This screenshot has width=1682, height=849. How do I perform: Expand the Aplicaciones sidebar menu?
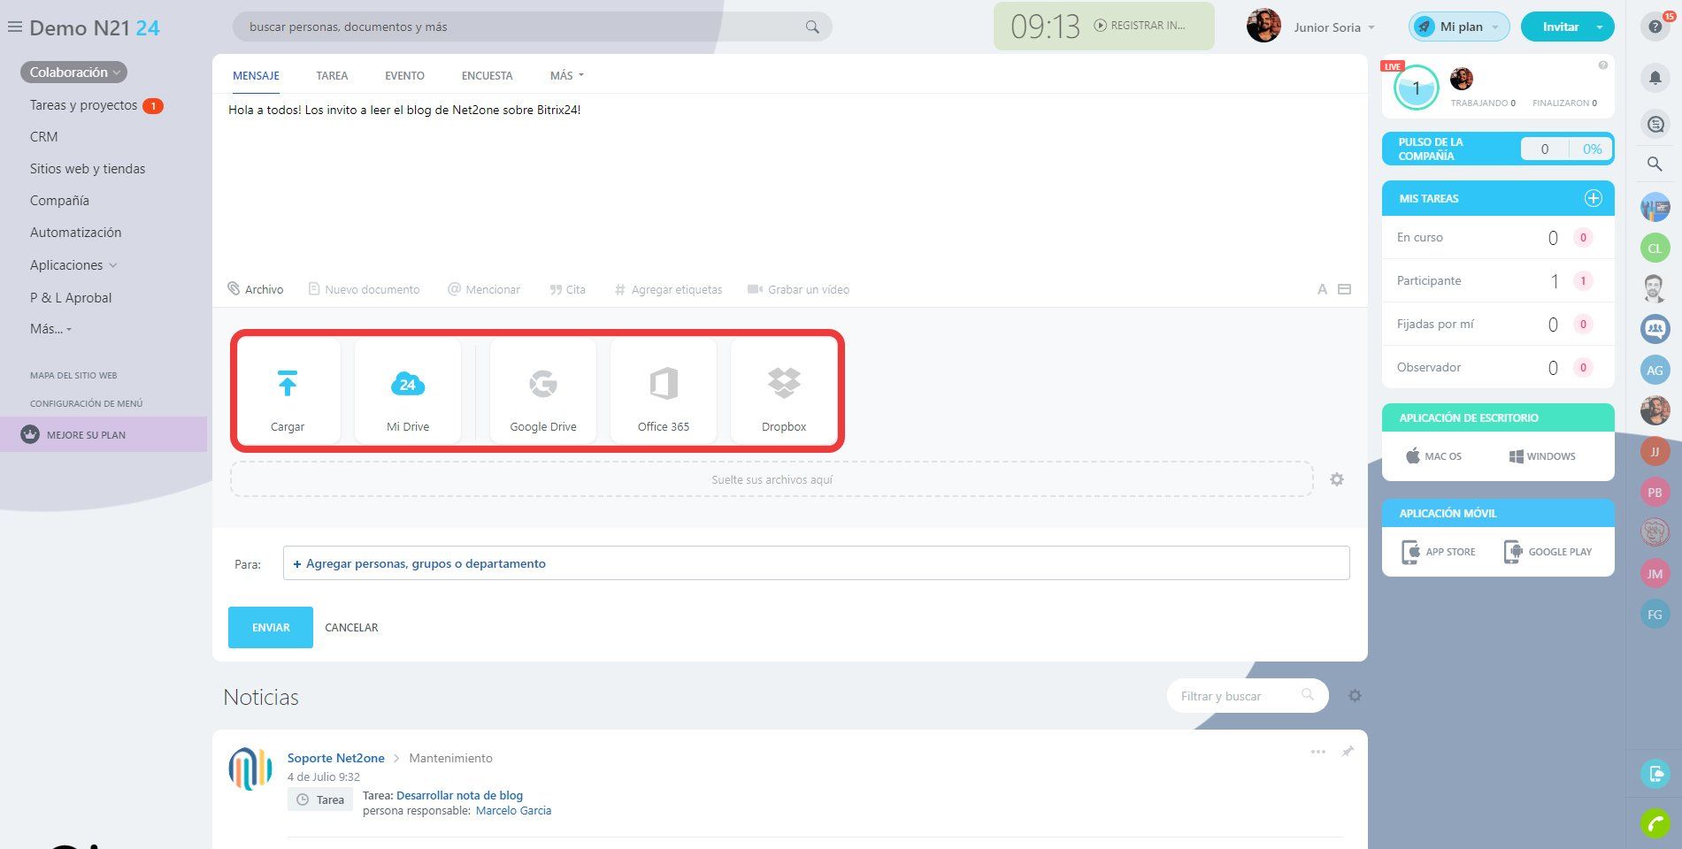coord(73,265)
